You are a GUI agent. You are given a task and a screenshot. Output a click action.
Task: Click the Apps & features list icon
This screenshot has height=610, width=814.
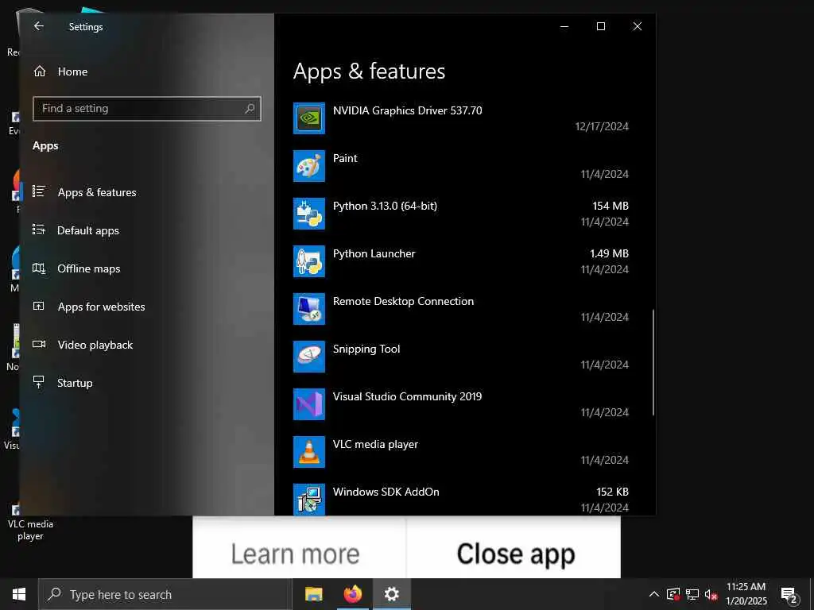(x=39, y=191)
